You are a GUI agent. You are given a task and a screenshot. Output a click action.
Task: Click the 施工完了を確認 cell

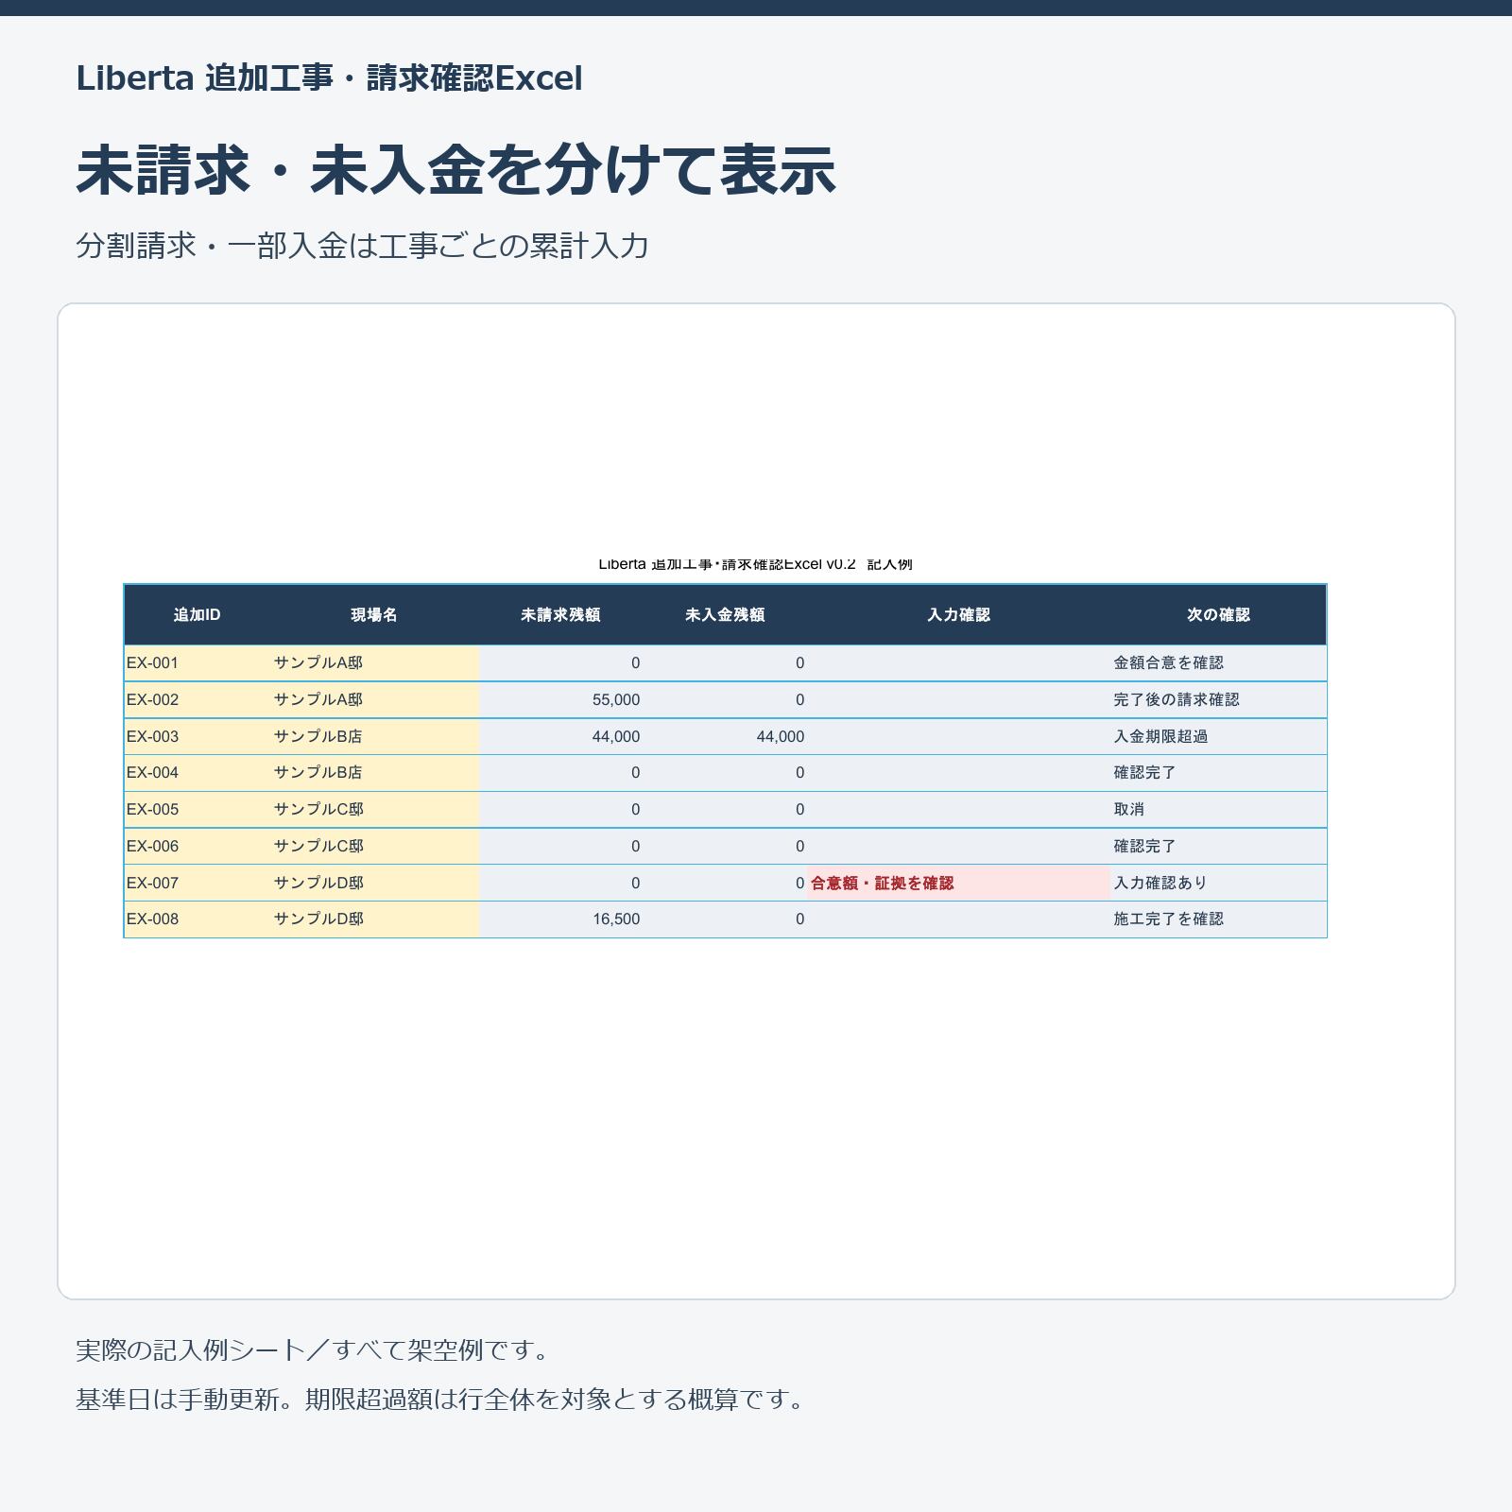click(x=1218, y=919)
